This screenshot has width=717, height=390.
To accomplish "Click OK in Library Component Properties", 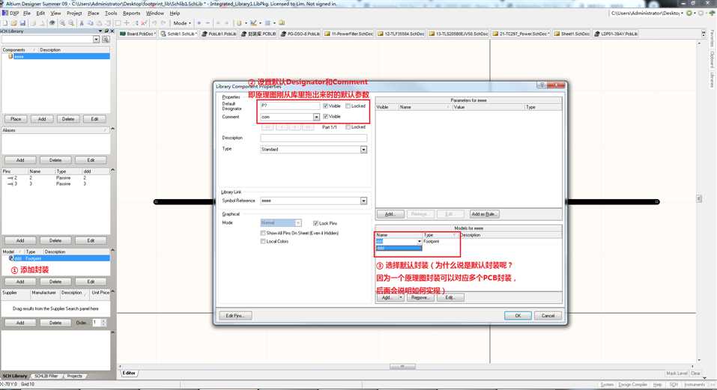I will (x=518, y=316).
